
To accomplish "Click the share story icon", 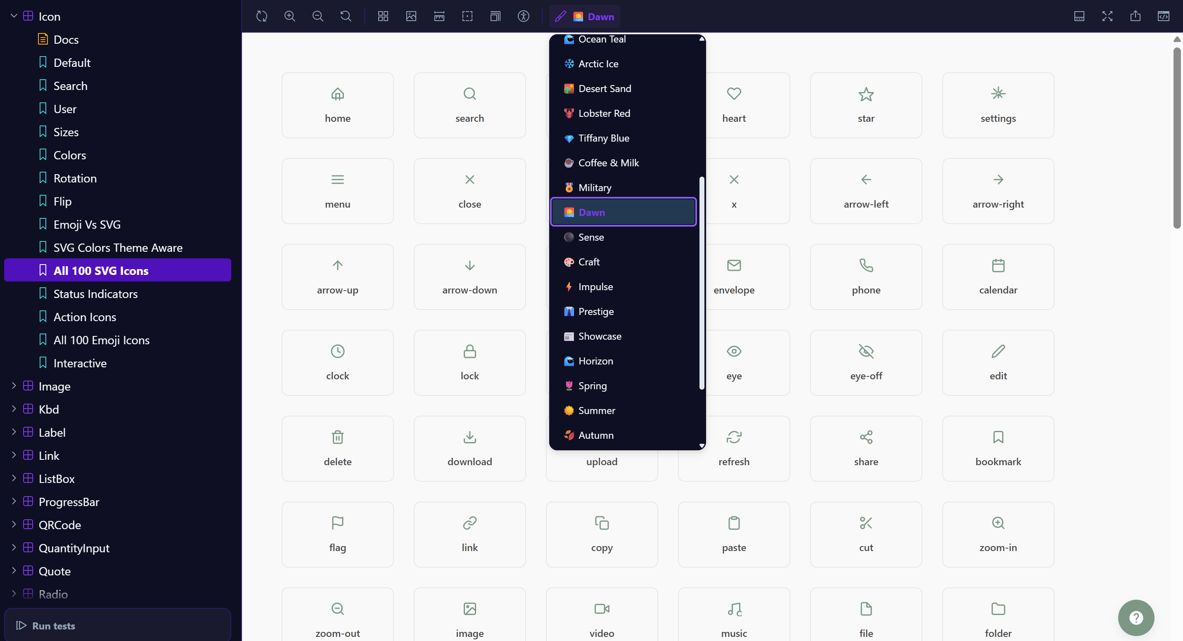I will 1136,16.
